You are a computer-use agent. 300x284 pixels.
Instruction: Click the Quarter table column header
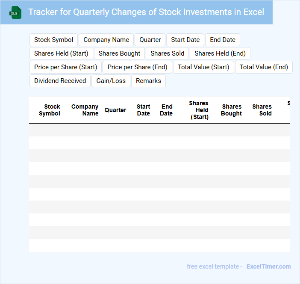pyautogui.click(x=115, y=110)
